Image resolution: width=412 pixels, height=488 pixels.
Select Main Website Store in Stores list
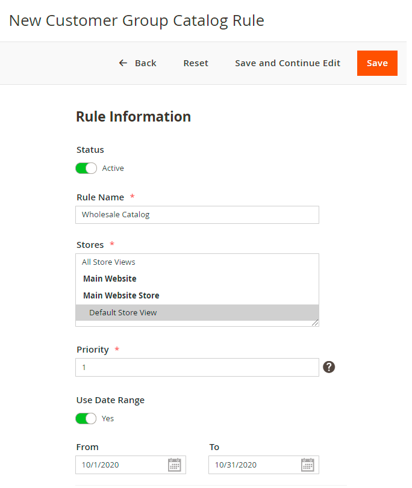(121, 296)
